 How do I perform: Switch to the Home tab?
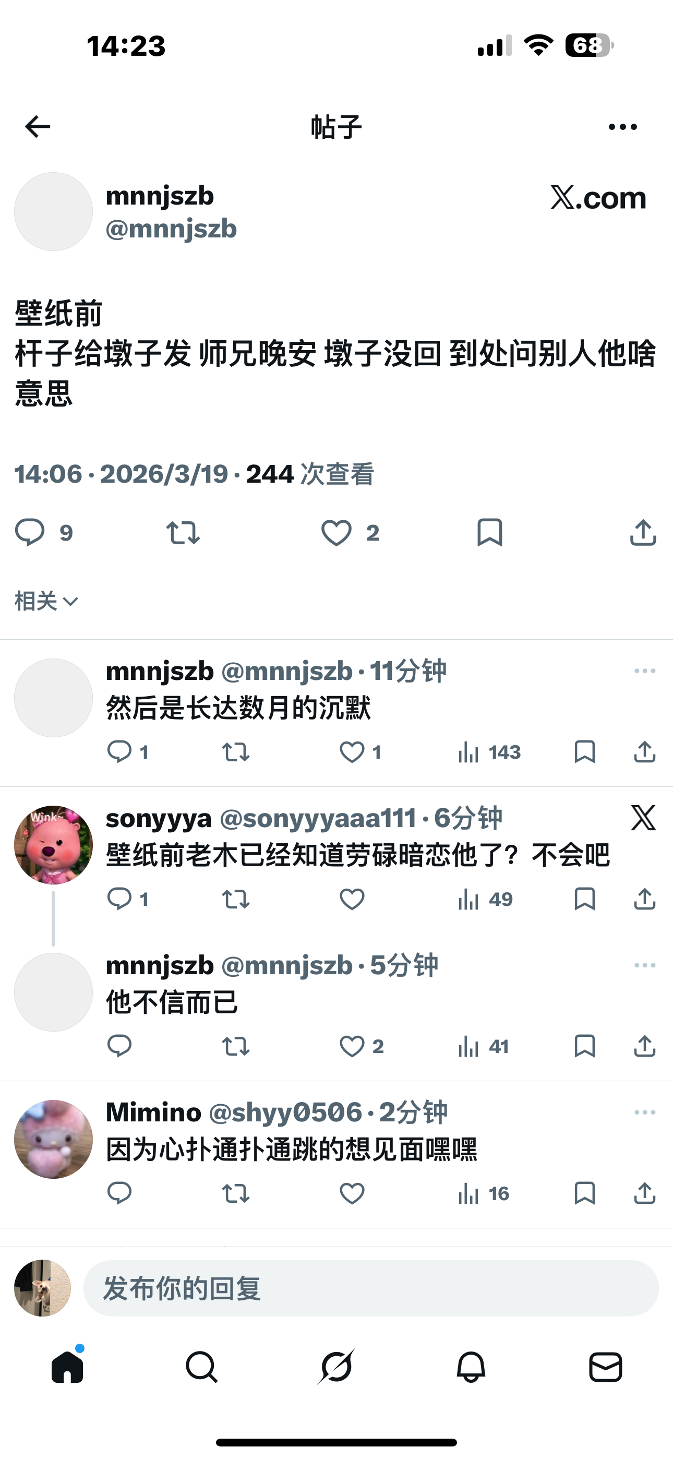[x=67, y=1366]
